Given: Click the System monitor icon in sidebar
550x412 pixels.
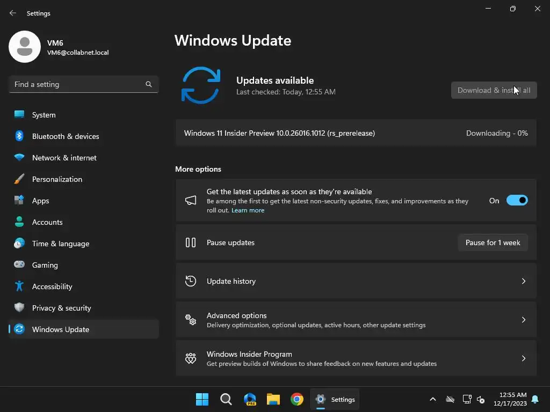Looking at the screenshot, I should (19, 115).
